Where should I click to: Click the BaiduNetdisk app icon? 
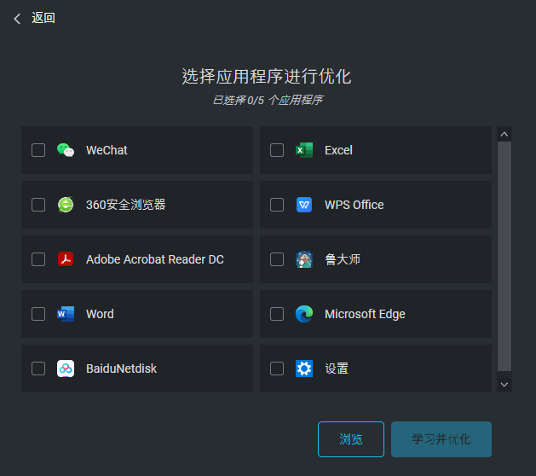click(66, 369)
